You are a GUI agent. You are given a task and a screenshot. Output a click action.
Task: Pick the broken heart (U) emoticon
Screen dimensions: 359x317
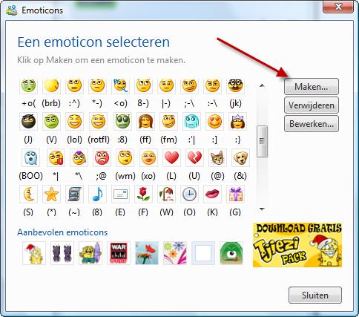point(194,157)
